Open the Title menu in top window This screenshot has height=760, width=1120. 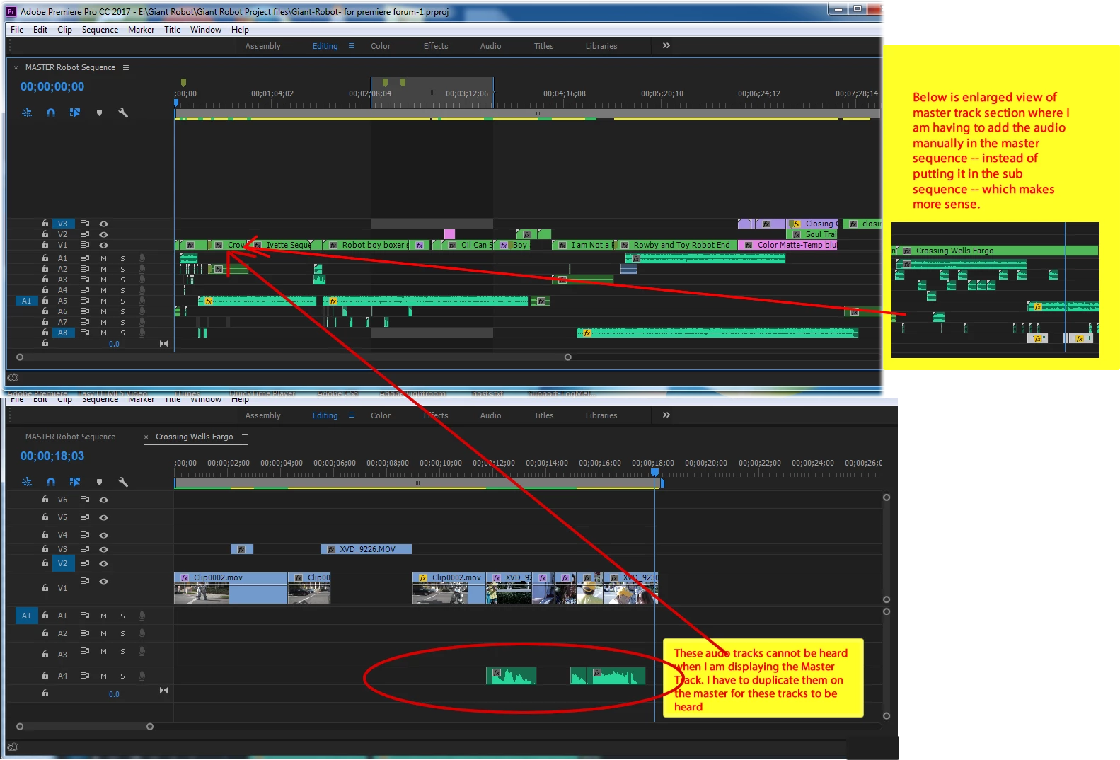tap(172, 30)
